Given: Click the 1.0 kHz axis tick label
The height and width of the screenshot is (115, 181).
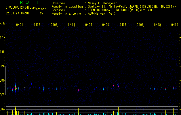Looking at the screenshot, I should [x=2, y=52].
